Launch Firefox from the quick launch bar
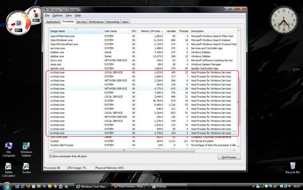Screen dimensions: 303x190 [28, 186]
